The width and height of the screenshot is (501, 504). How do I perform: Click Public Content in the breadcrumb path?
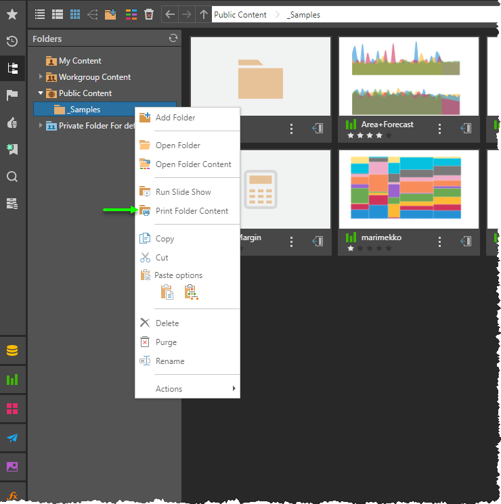pyautogui.click(x=240, y=14)
